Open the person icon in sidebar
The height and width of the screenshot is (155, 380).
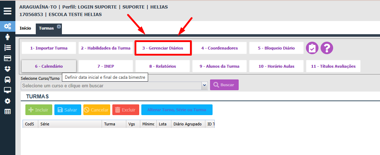pos(8,37)
